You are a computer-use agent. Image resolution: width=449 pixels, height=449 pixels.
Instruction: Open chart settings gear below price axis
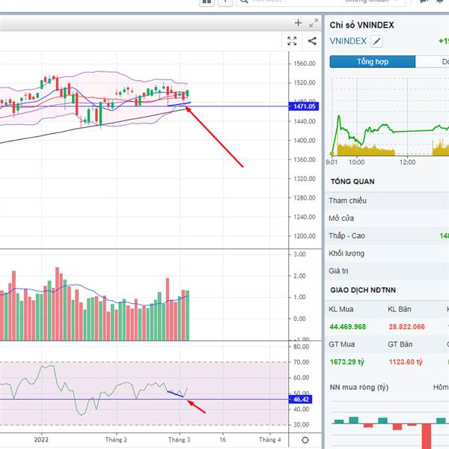(305, 440)
